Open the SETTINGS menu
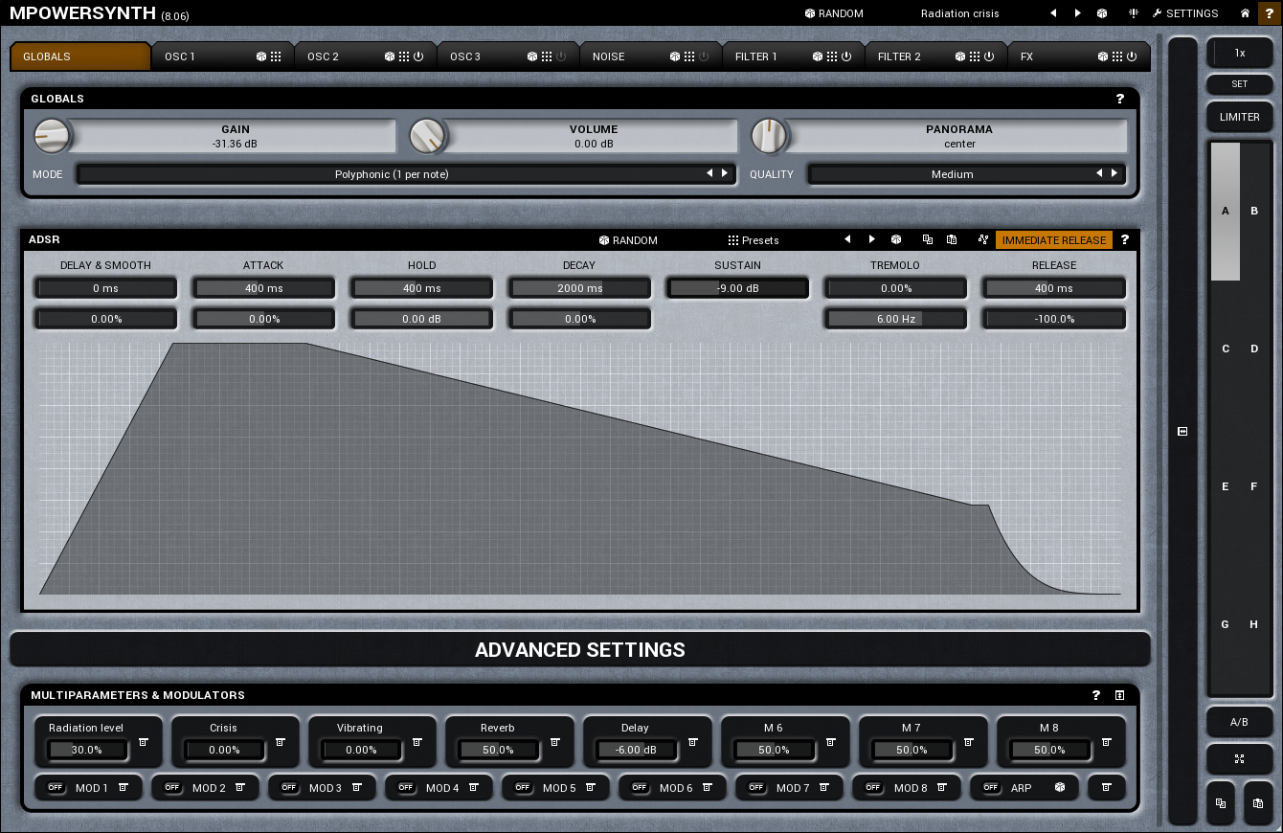This screenshot has width=1283, height=833. [x=1185, y=13]
